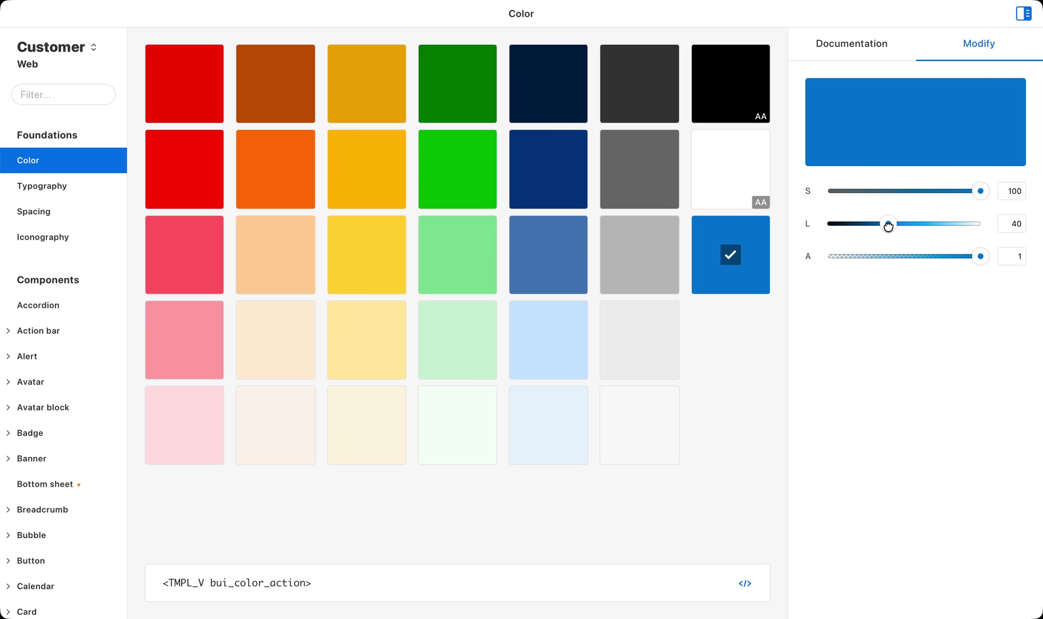Open the Bottom sheet component page
This screenshot has width=1043, height=619.
click(45, 484)
